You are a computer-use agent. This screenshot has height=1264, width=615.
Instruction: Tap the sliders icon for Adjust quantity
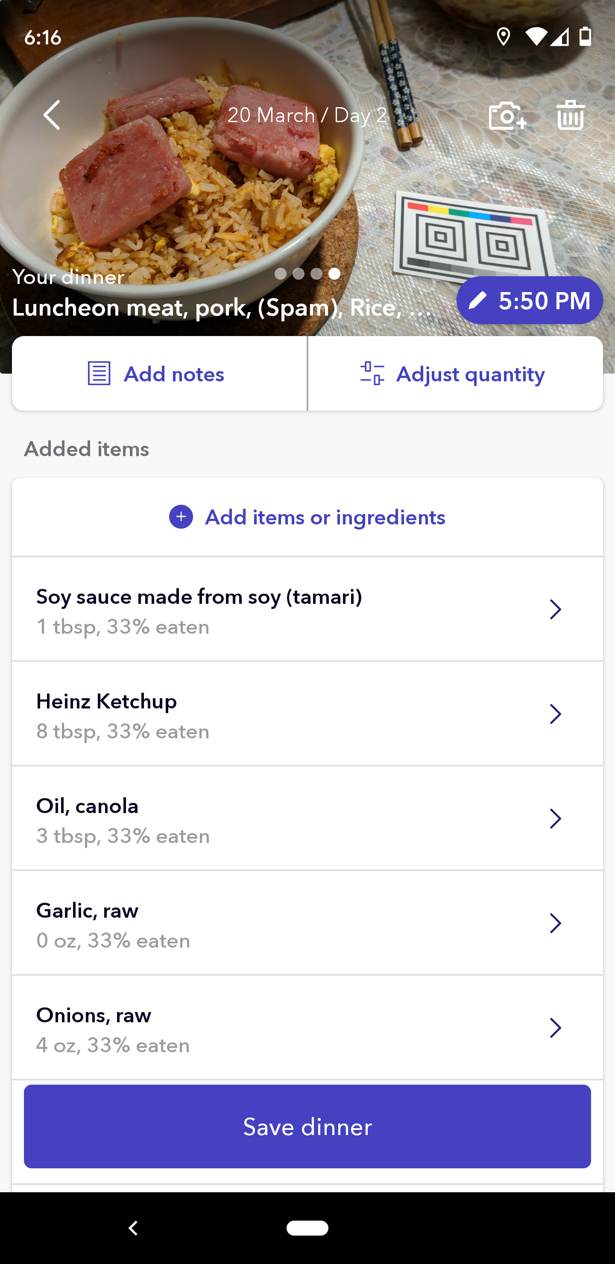coord(372,374)
